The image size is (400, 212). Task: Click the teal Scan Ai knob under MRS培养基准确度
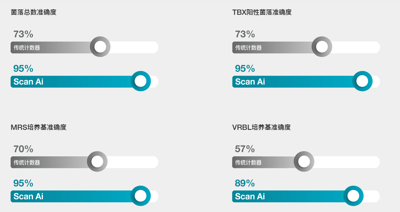coord(140,196)
